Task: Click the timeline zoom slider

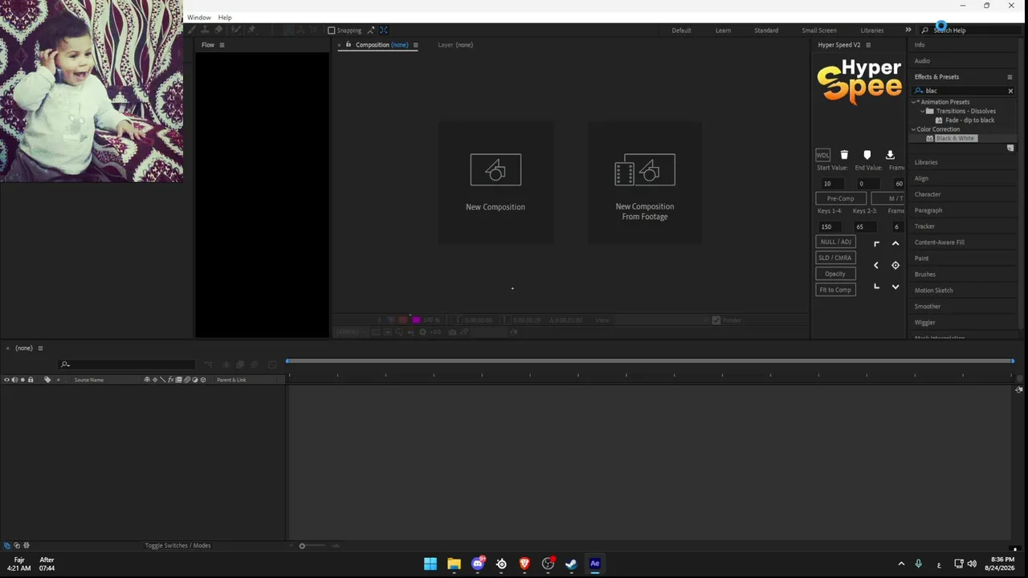Action: point(302,546)
